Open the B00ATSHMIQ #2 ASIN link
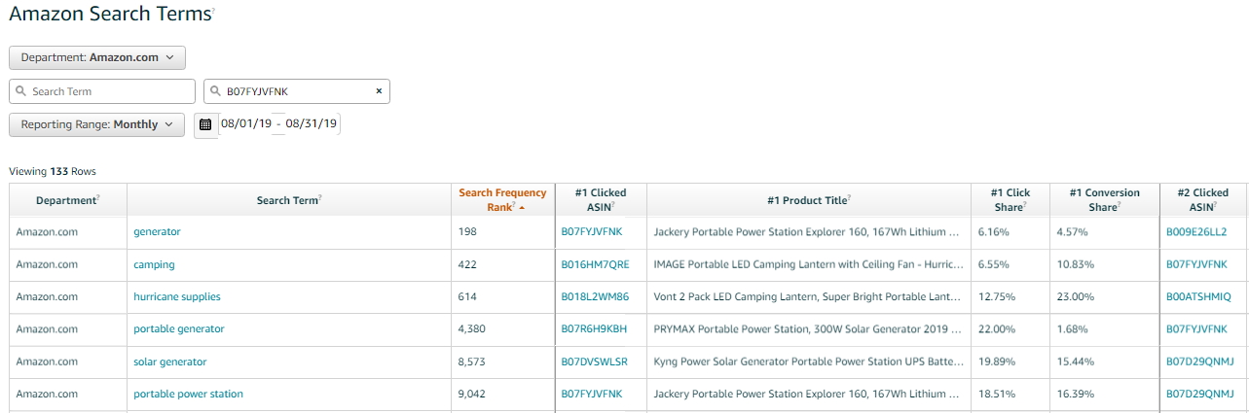Screen dimensions: 1249x413 (x=1199, y=296)
